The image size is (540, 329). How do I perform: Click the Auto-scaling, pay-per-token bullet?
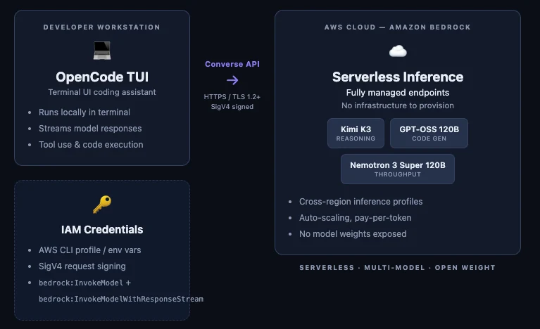[x=355, y=218]
